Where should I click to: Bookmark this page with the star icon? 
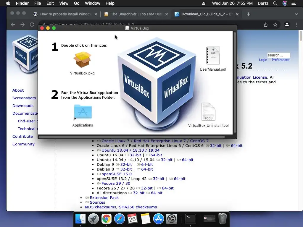point(275,25)
